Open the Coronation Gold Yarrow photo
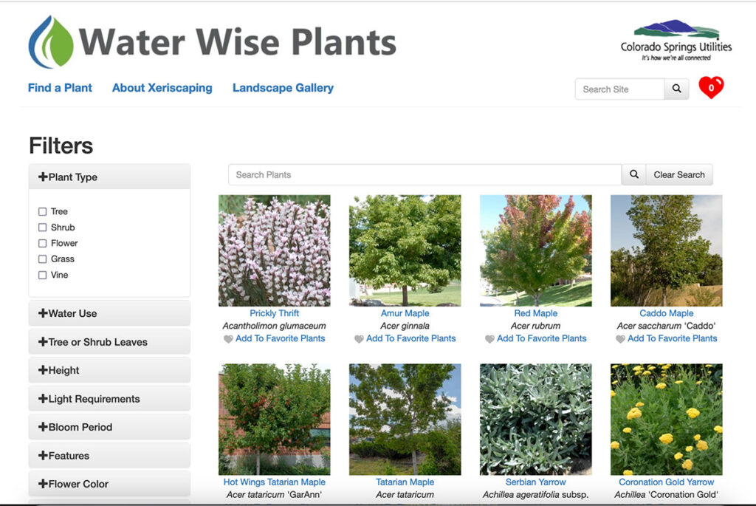Viewport: 756px width, 506px height. [666, 419]
